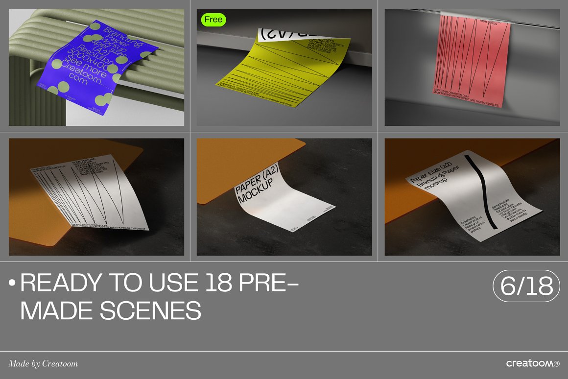The height and width of the screenshot is (379, 568).
Task: Click the registered trademark symbol beside creatoom
Action: click(557, 364)
